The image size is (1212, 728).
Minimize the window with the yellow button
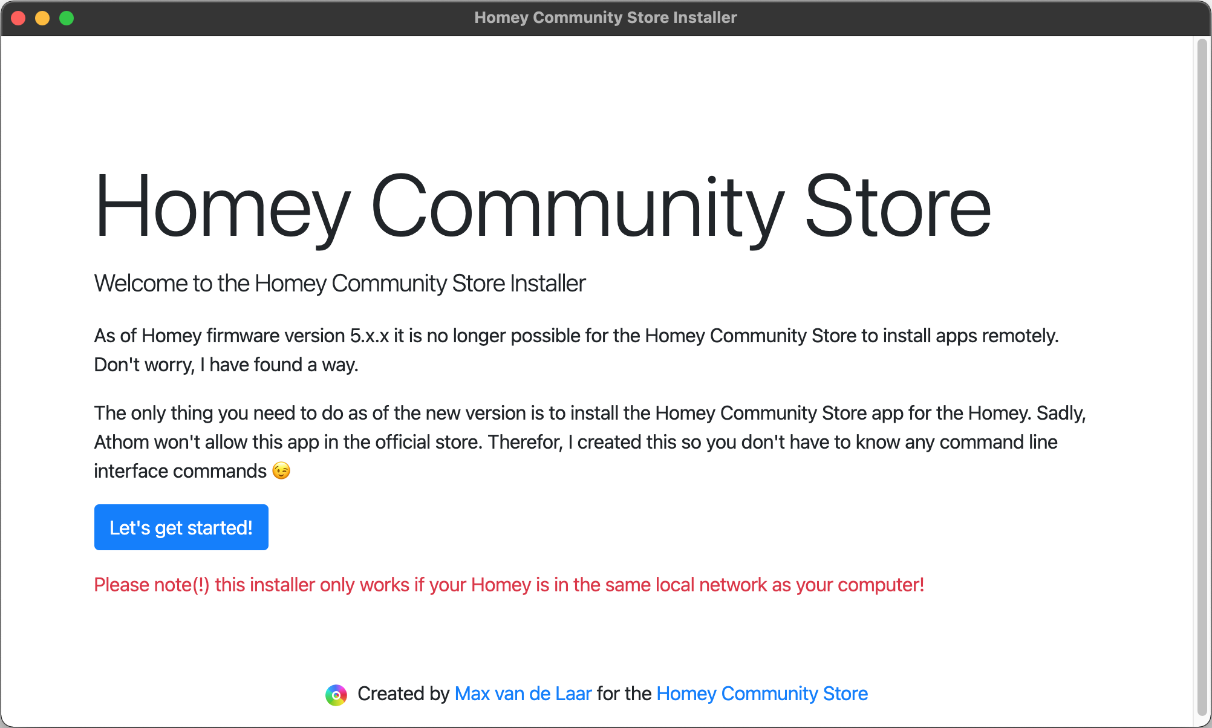42,18
